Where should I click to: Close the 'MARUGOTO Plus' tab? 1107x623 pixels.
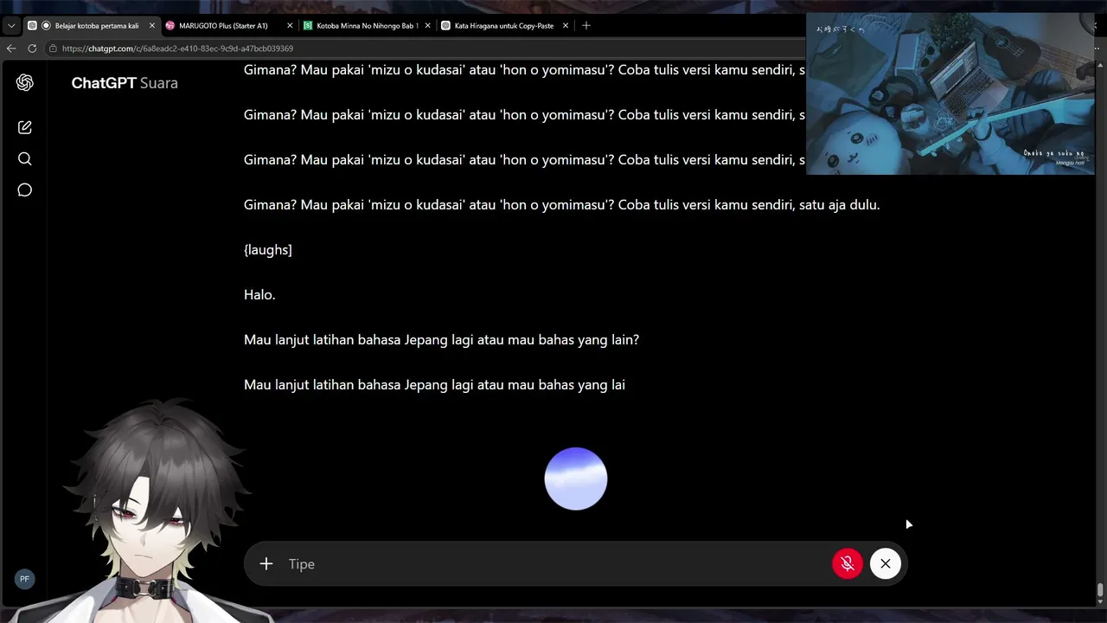tap(290, 26)
